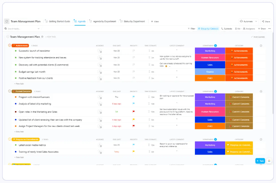This screenshot has height=183, width=276.
Task: Set time estimate for Analysis of latest drip marketing
Action: [151, 104]
